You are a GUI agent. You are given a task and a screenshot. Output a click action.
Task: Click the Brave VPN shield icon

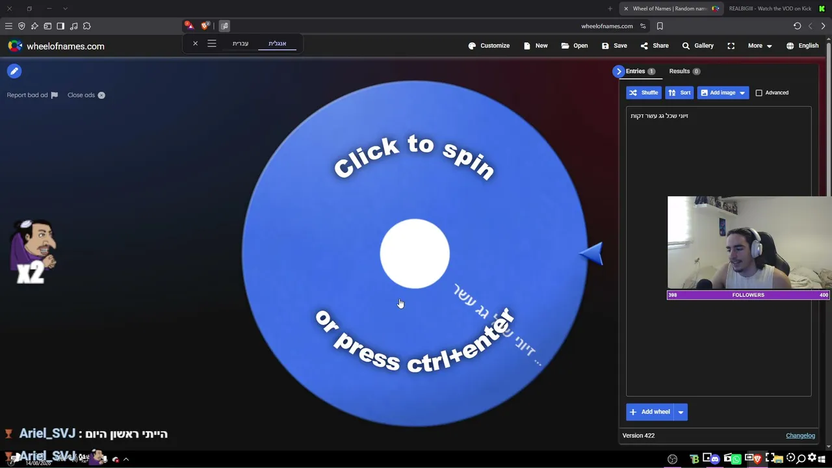pyautogui.click(x=21, y=26)
